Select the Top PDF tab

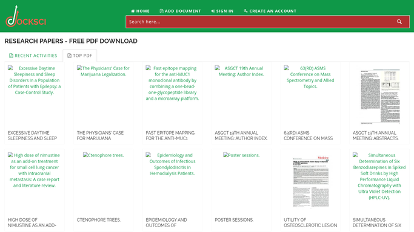80,56
